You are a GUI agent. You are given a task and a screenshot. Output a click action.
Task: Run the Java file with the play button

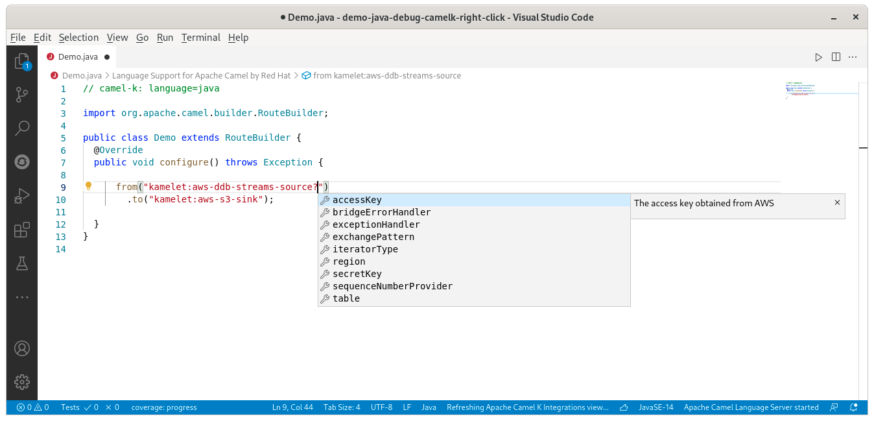(818, 57)
